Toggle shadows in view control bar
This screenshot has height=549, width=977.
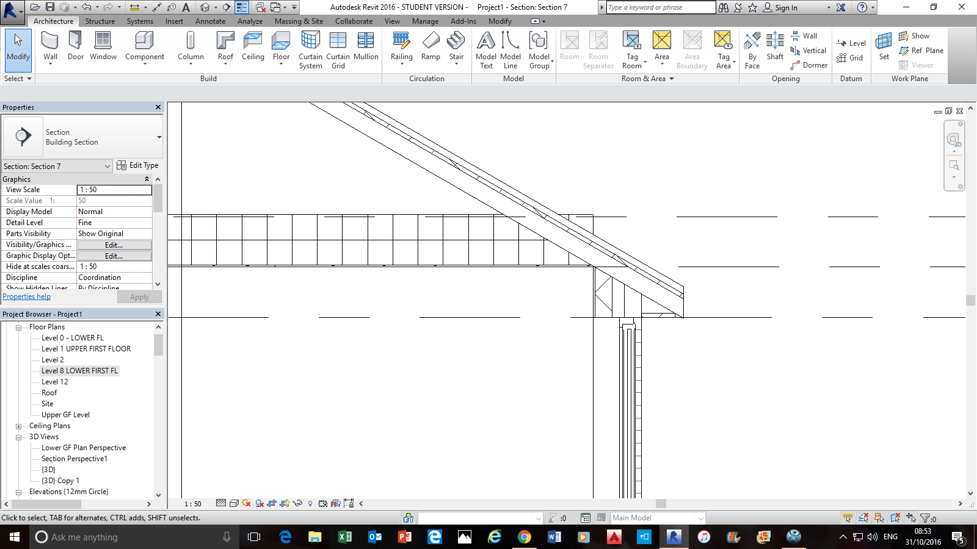(260, 503)
